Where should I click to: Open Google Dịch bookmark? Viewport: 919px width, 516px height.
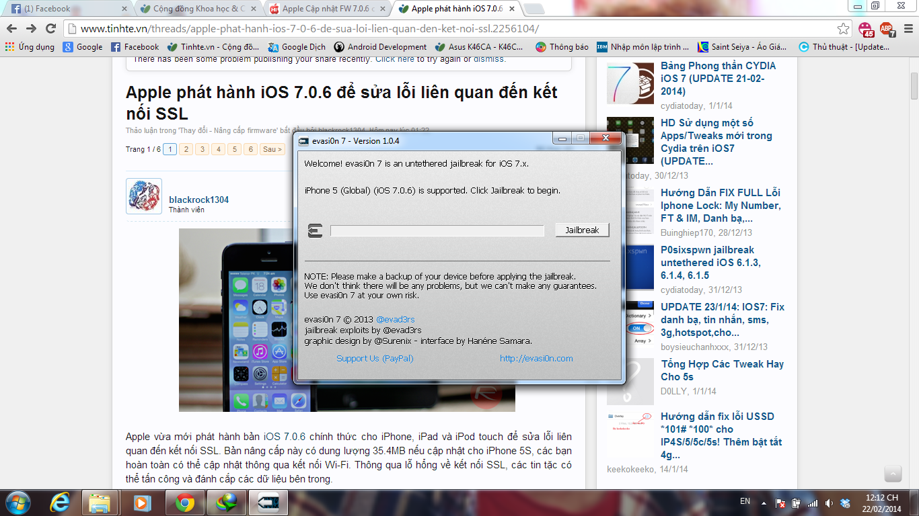(297, 47)
